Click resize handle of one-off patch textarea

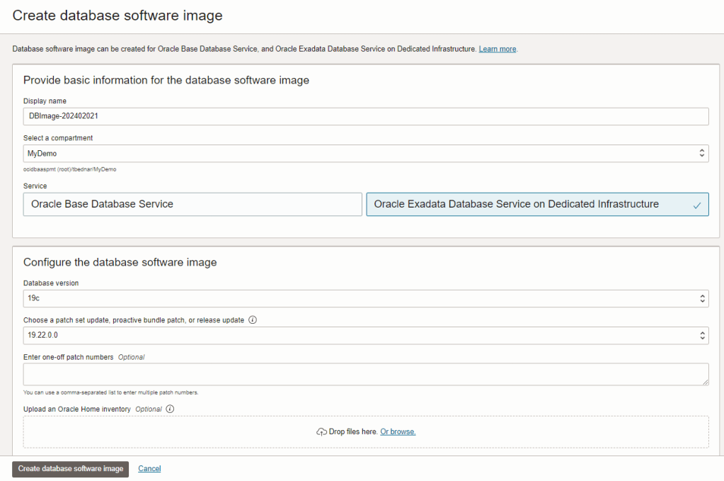click(x=705, y=382)
